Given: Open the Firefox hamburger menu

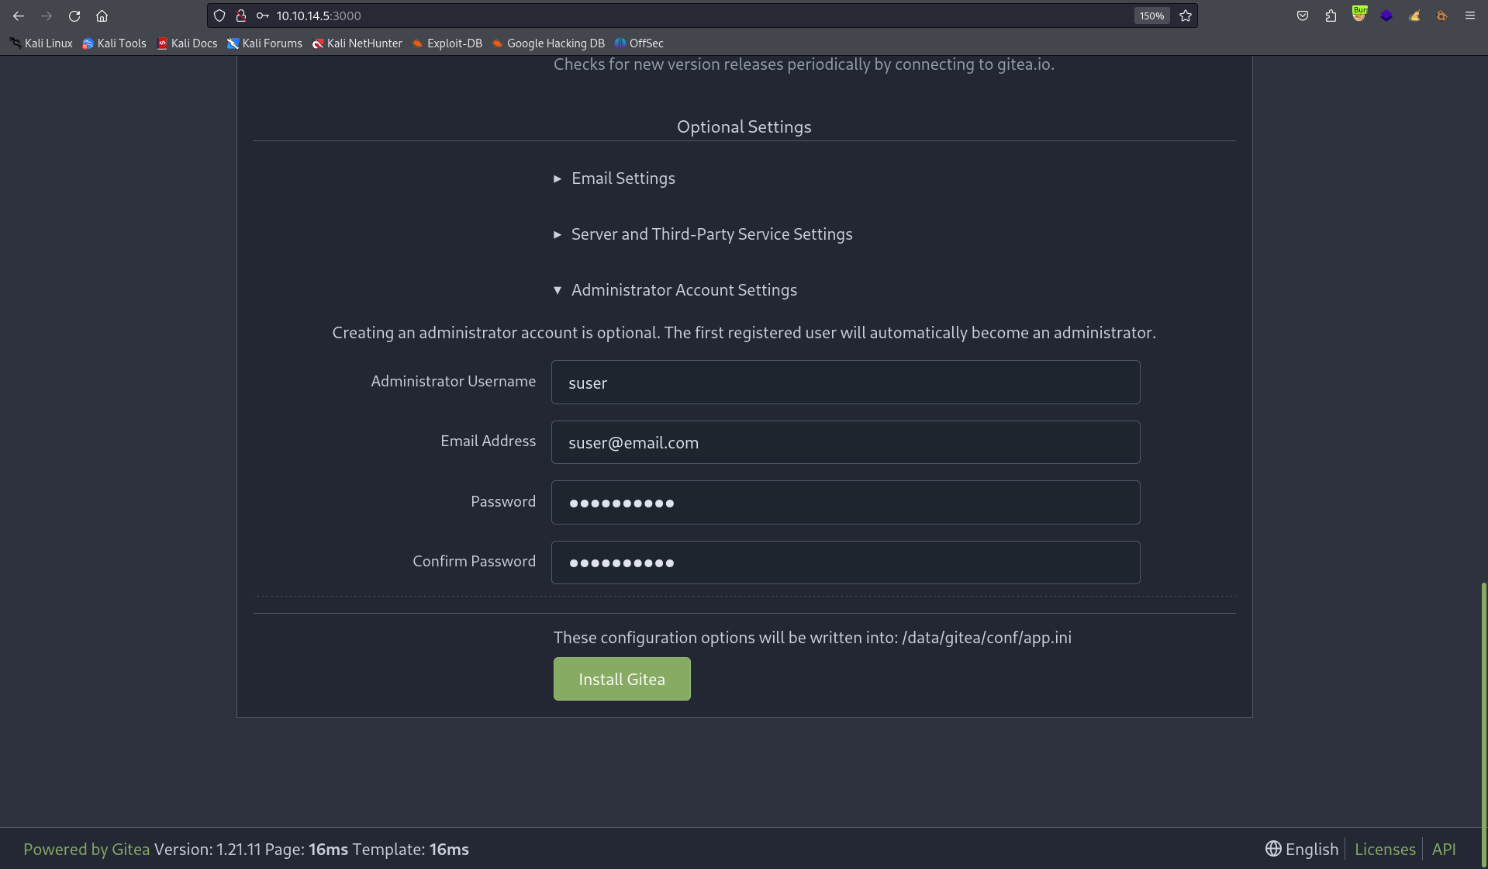Looking at the screenshot, I should click(1469, 16).
